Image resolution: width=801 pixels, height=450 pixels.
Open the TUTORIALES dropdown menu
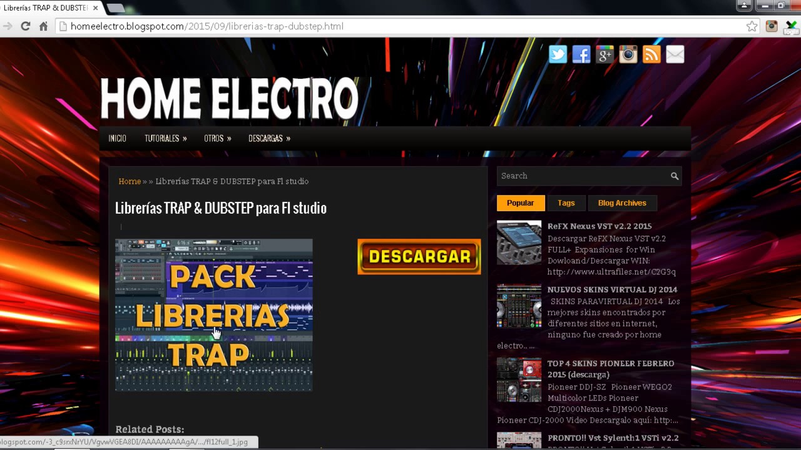pyautogui.click(x=165, y=138)
